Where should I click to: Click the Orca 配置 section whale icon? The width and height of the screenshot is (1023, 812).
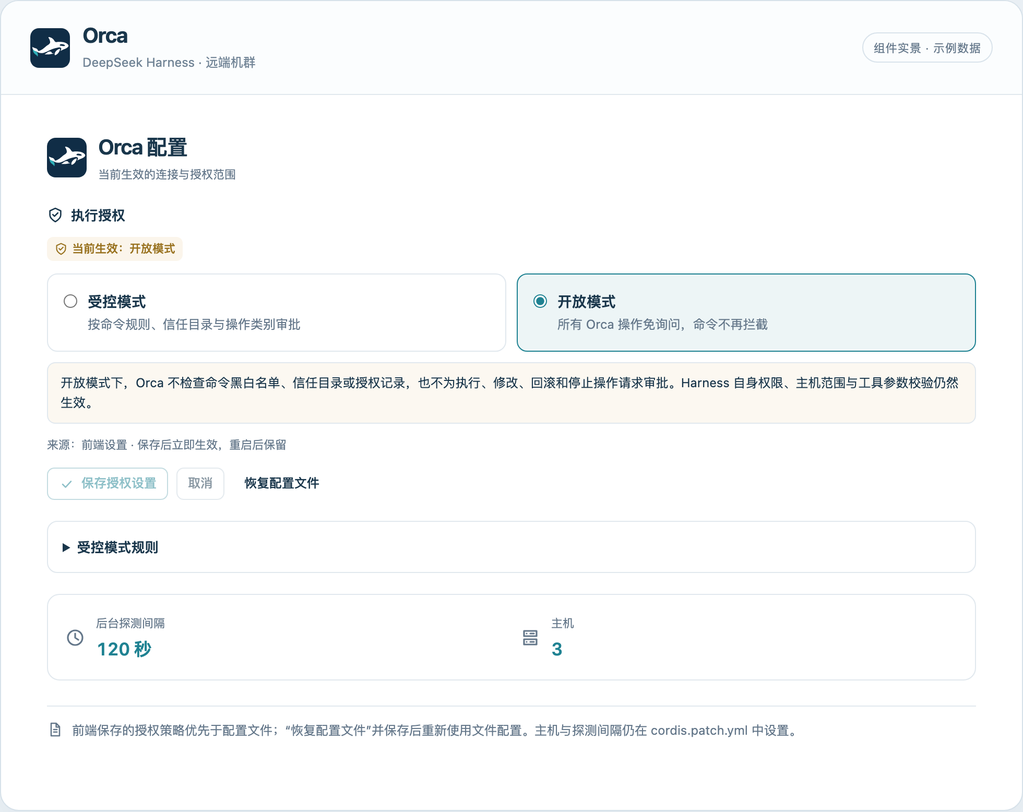67,158
